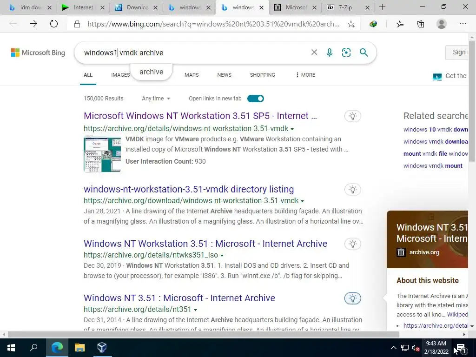Expand the MORE search categories menu

tap(305, 75)
